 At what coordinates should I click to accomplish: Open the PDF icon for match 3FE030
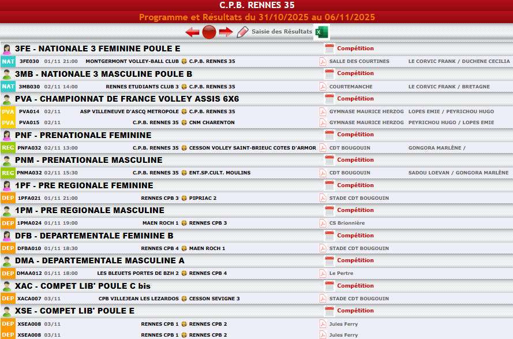(x=323, y=61)
